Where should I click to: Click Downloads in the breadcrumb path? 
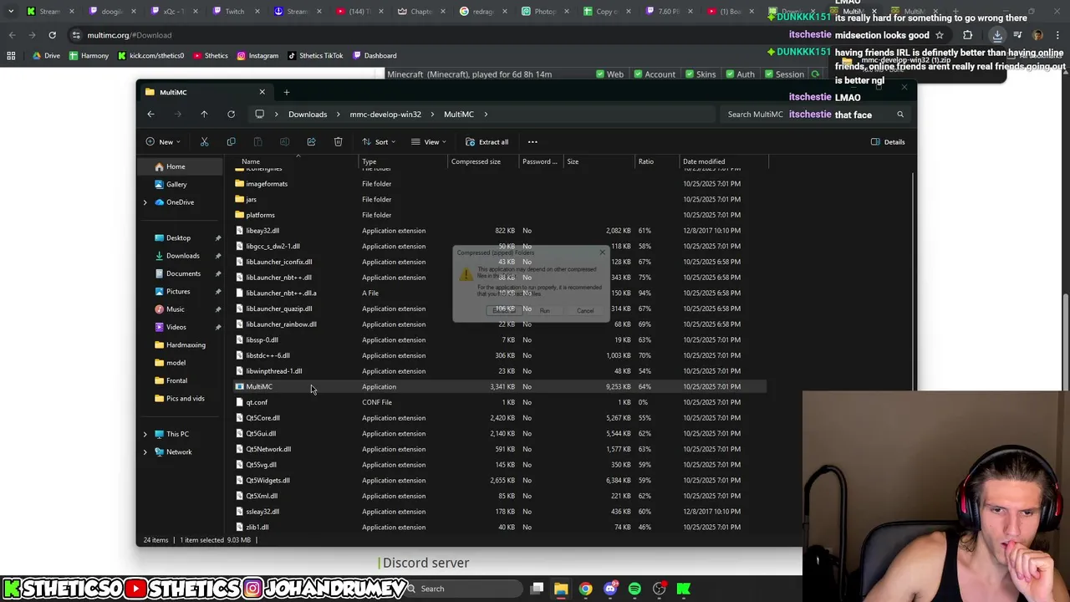(308, 115)
